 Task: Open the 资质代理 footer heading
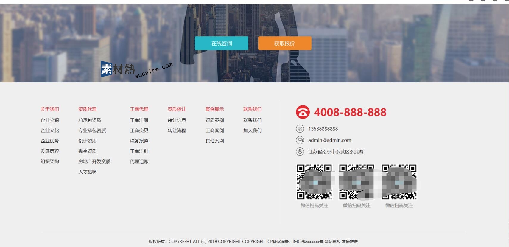click(x=88, y=109)
